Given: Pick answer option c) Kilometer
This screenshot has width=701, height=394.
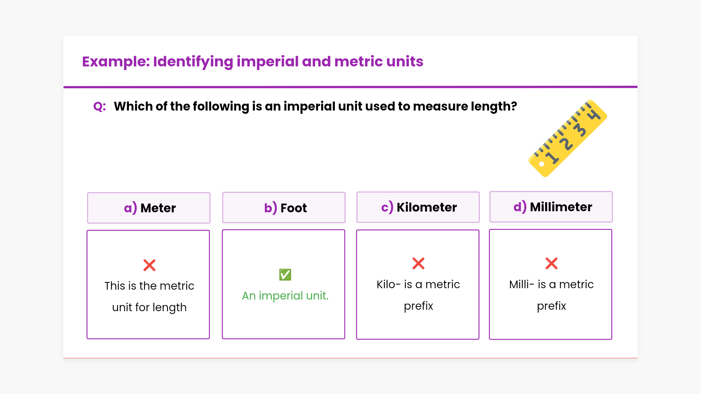Looking at the screenshot, I should (x=418, y=207).
